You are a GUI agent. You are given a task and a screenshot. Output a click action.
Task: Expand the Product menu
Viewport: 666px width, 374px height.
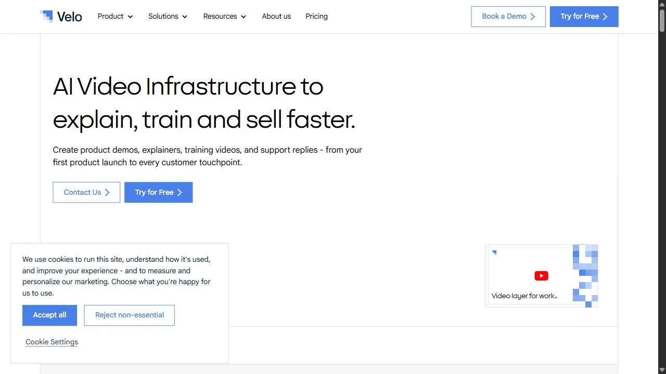click(x=115, y=16)
